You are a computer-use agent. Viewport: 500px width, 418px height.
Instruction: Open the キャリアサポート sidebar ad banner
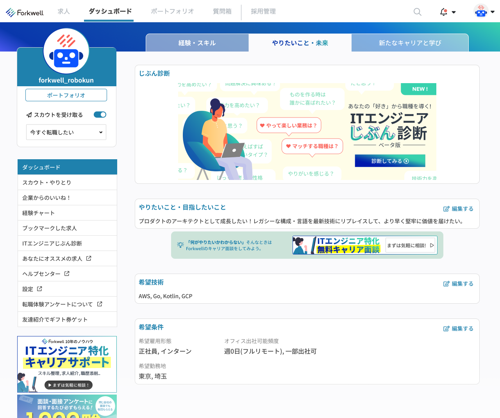[67, 364]
